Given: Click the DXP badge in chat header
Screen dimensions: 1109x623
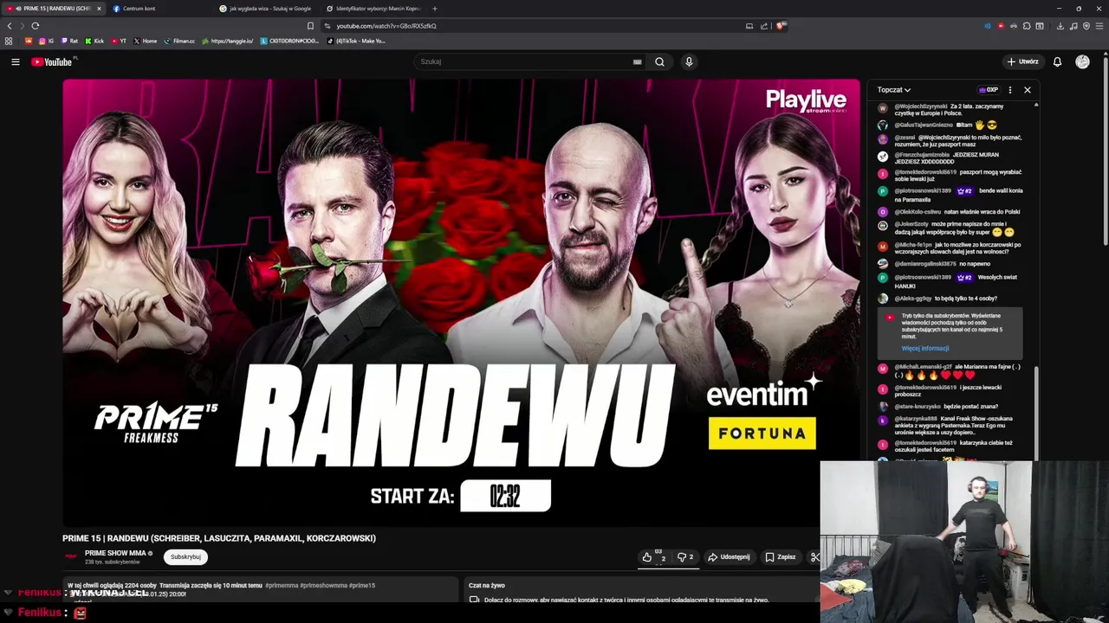Looking at the screenshot, I should pos(988,90).
